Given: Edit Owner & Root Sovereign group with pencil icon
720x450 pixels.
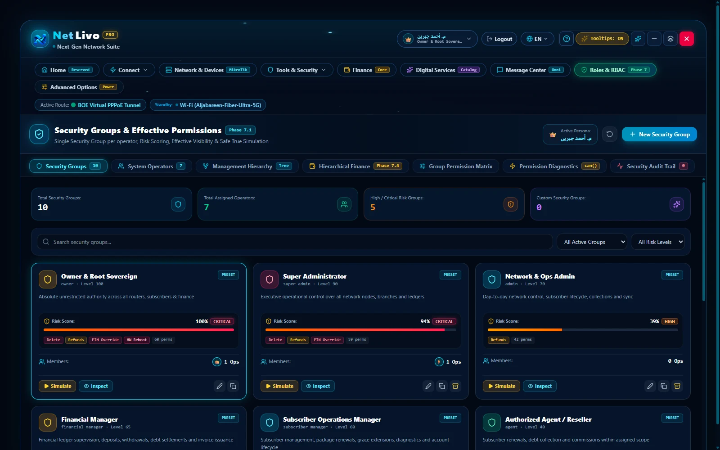Looking at the screenshot, I should coord(220,386).
